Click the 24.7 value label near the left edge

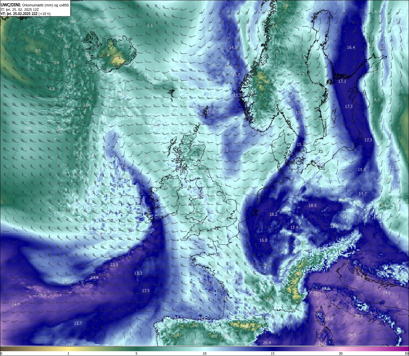tap(16, 305)
